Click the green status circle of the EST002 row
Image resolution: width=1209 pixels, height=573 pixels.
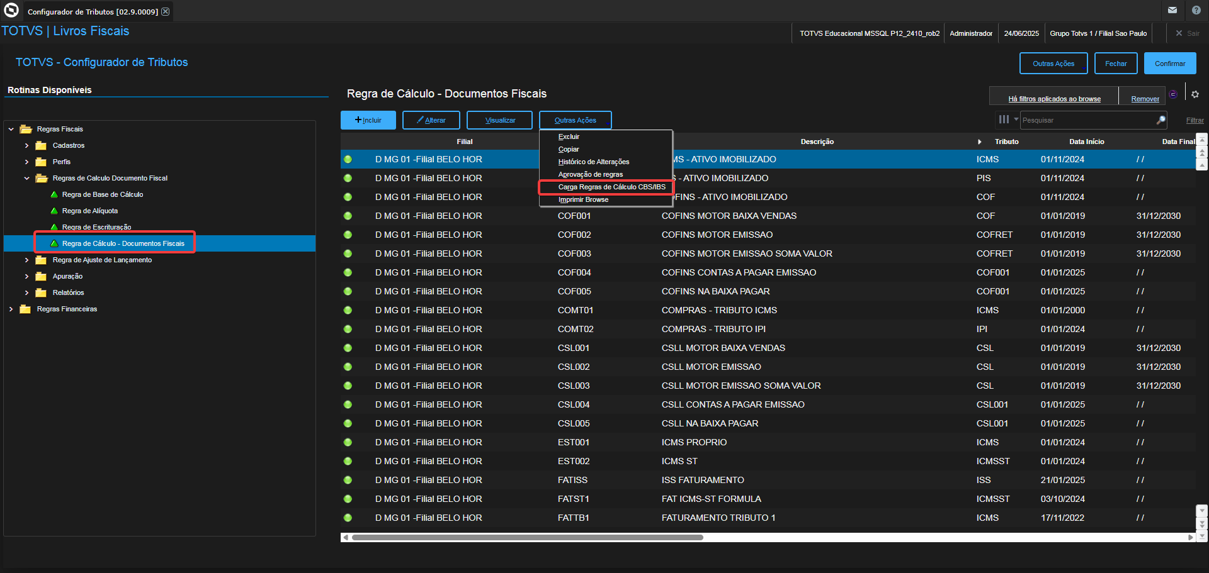point(348,461)
